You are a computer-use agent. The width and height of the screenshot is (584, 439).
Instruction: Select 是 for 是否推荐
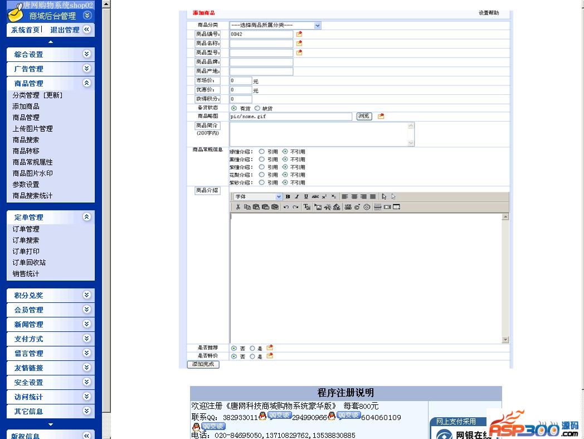(x=252, y=349)
